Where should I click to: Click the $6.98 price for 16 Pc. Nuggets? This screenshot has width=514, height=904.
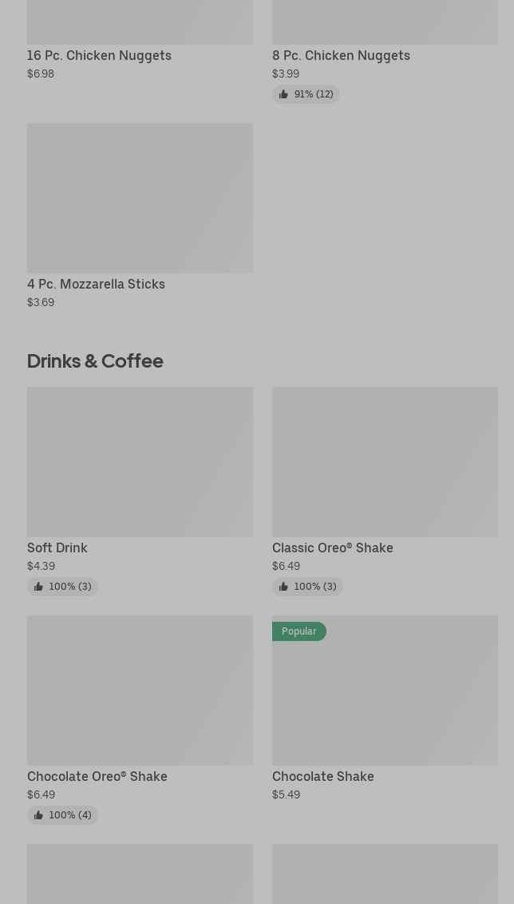41,74
